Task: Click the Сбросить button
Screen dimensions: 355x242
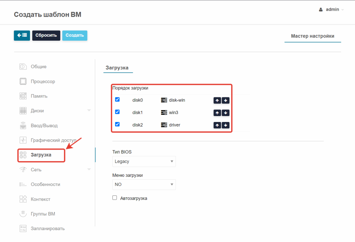Action: 46,36
